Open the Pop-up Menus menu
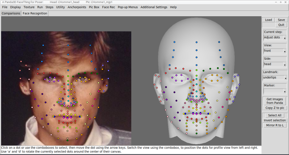This screenshot has height=155, width=289. 128,7
